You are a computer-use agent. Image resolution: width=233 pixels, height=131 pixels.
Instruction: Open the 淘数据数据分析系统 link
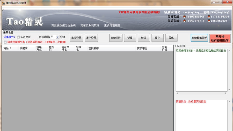[x=63, y=25]
